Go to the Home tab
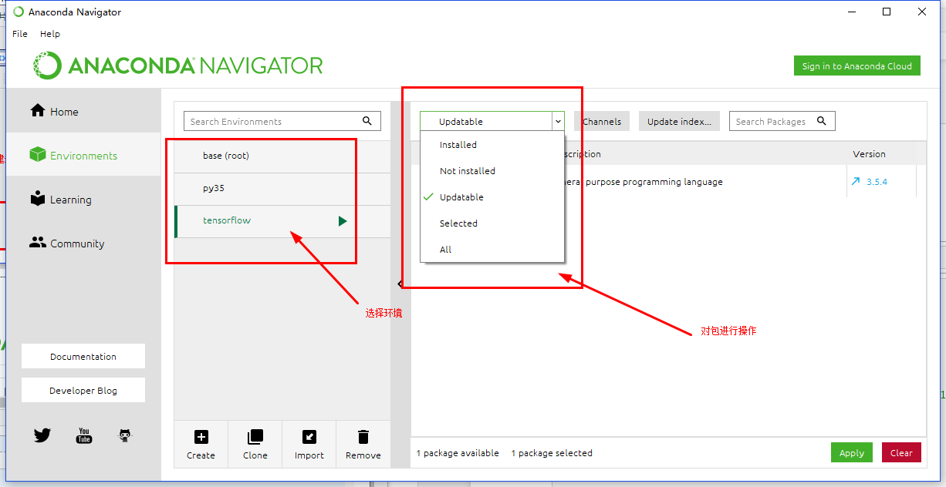The width and height of the screenshot is (946, 487). pyautogui.click(x=83, y=112)
